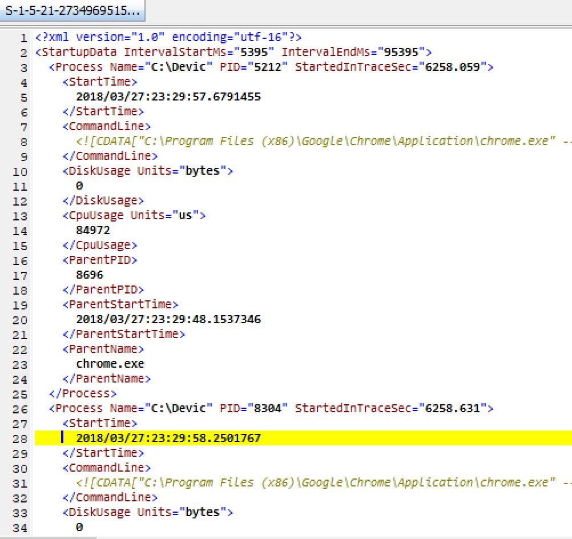Screen dimensions: 572x539
Task: Click Process Name "C:\Devic" on line 3
Action: click(x=178, y=67)
